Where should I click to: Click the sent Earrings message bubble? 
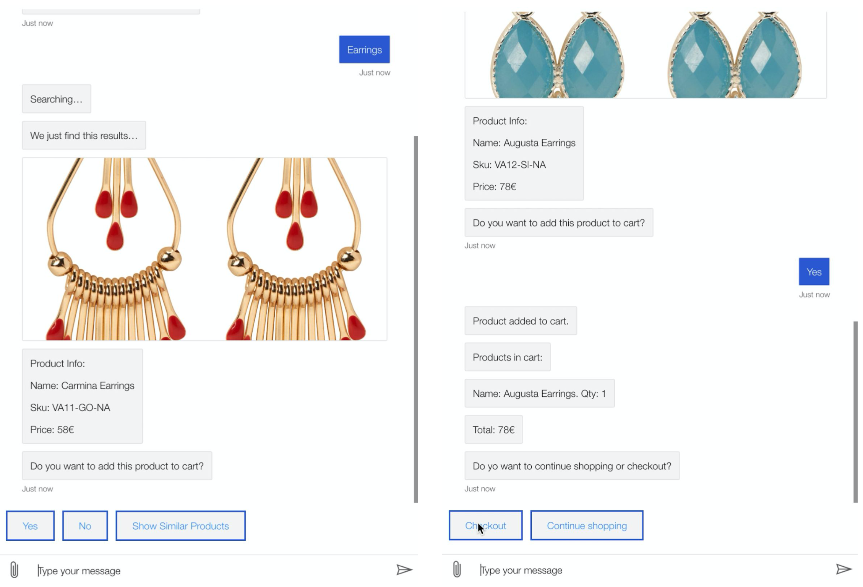[x=364, y=49]
